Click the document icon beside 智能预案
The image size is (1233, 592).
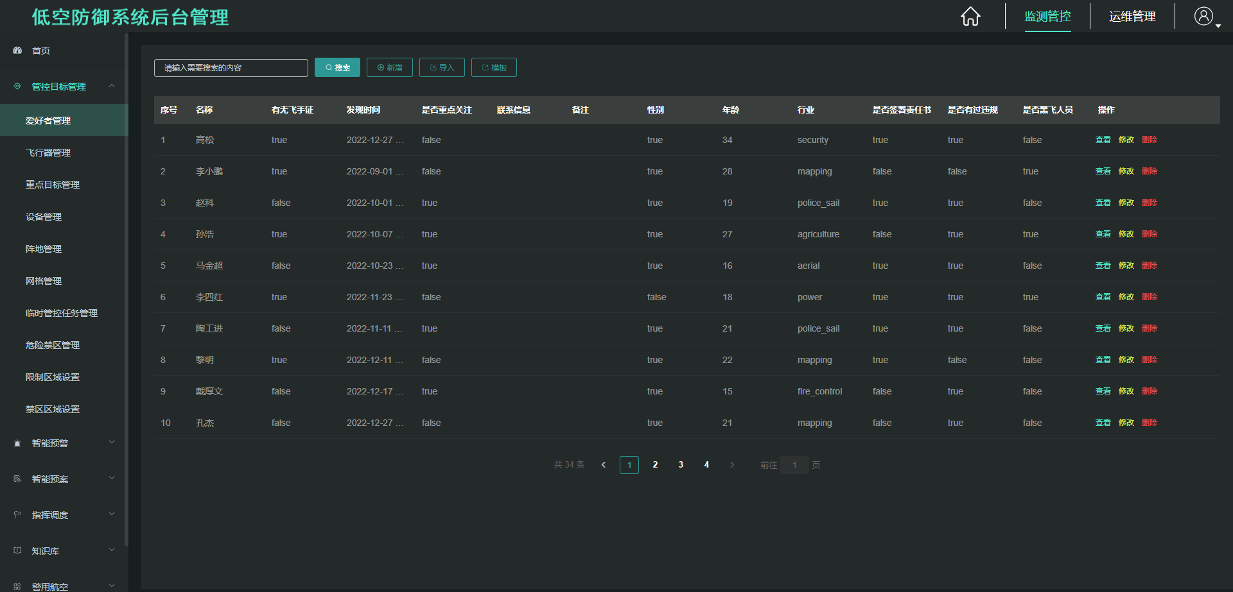pos(17,479)
